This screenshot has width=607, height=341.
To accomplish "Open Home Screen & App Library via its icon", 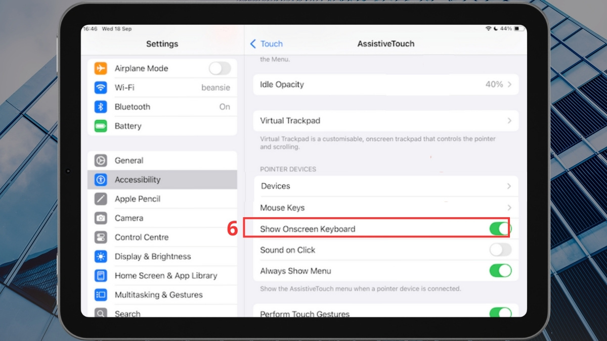I will (x=101, y=275).
